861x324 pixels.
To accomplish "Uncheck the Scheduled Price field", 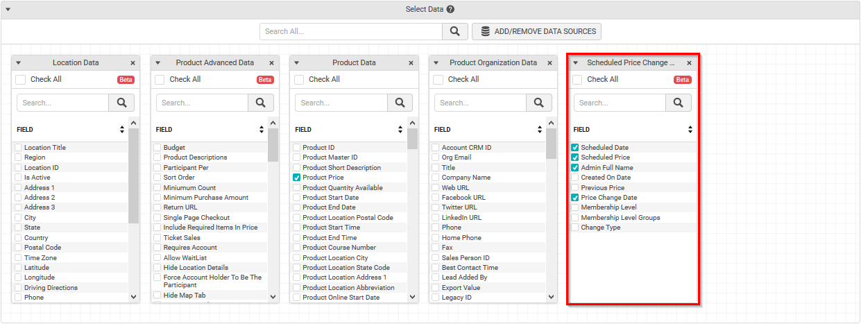I will pyautogui.click(x=575, y=157).
